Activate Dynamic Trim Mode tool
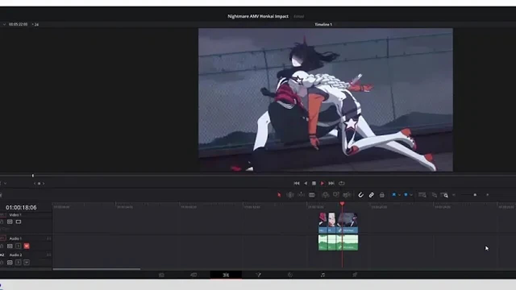The width and height of the screenshot is (516, 290). [x=301, y=195]
